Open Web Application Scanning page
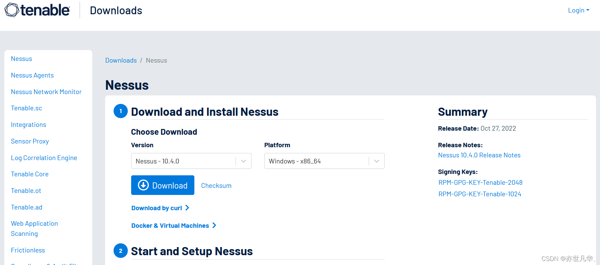The height and width of the screenshot is (265, 600). pyautogui.click(x=34, y=229)
